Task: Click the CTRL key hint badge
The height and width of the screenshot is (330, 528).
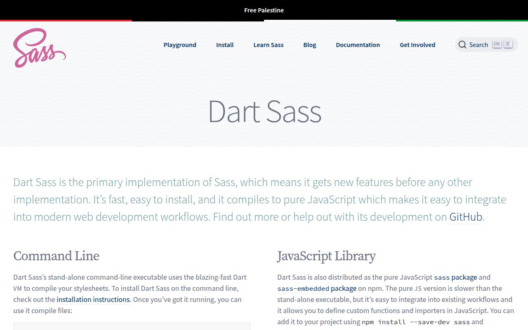Action: tap(497, 44)
